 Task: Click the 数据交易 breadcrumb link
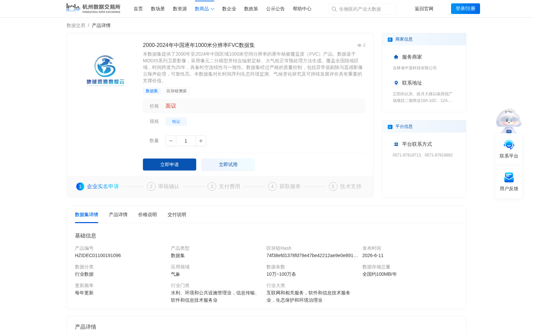76,25
